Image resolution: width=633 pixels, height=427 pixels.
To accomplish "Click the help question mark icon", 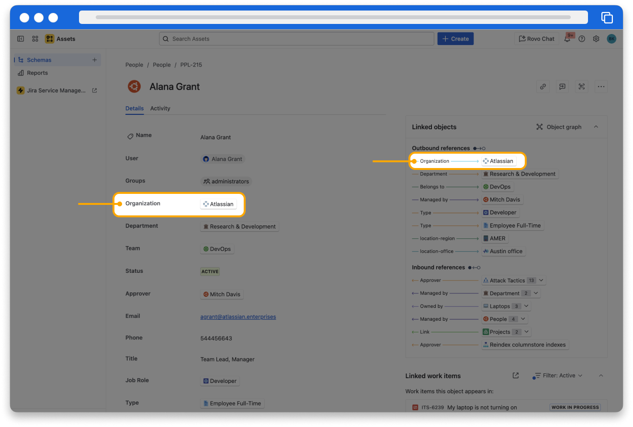I will [582, 39].
